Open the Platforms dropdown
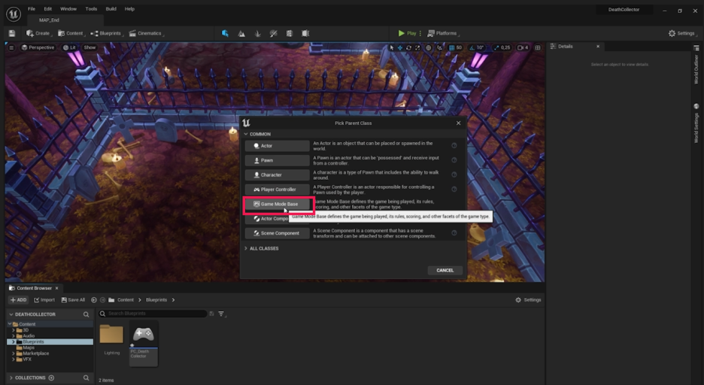 pos(443,33)
